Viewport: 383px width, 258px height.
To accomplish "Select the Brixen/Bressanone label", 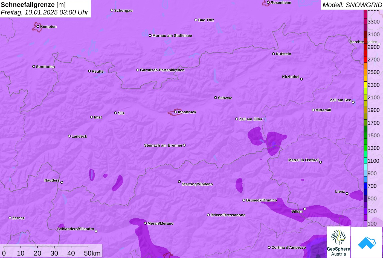I will pyautogui.click(x=228, y=215).
